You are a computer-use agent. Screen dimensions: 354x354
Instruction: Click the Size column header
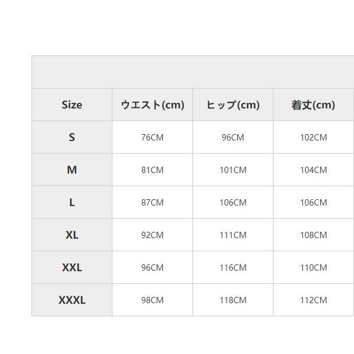click(x=72, y=105)
